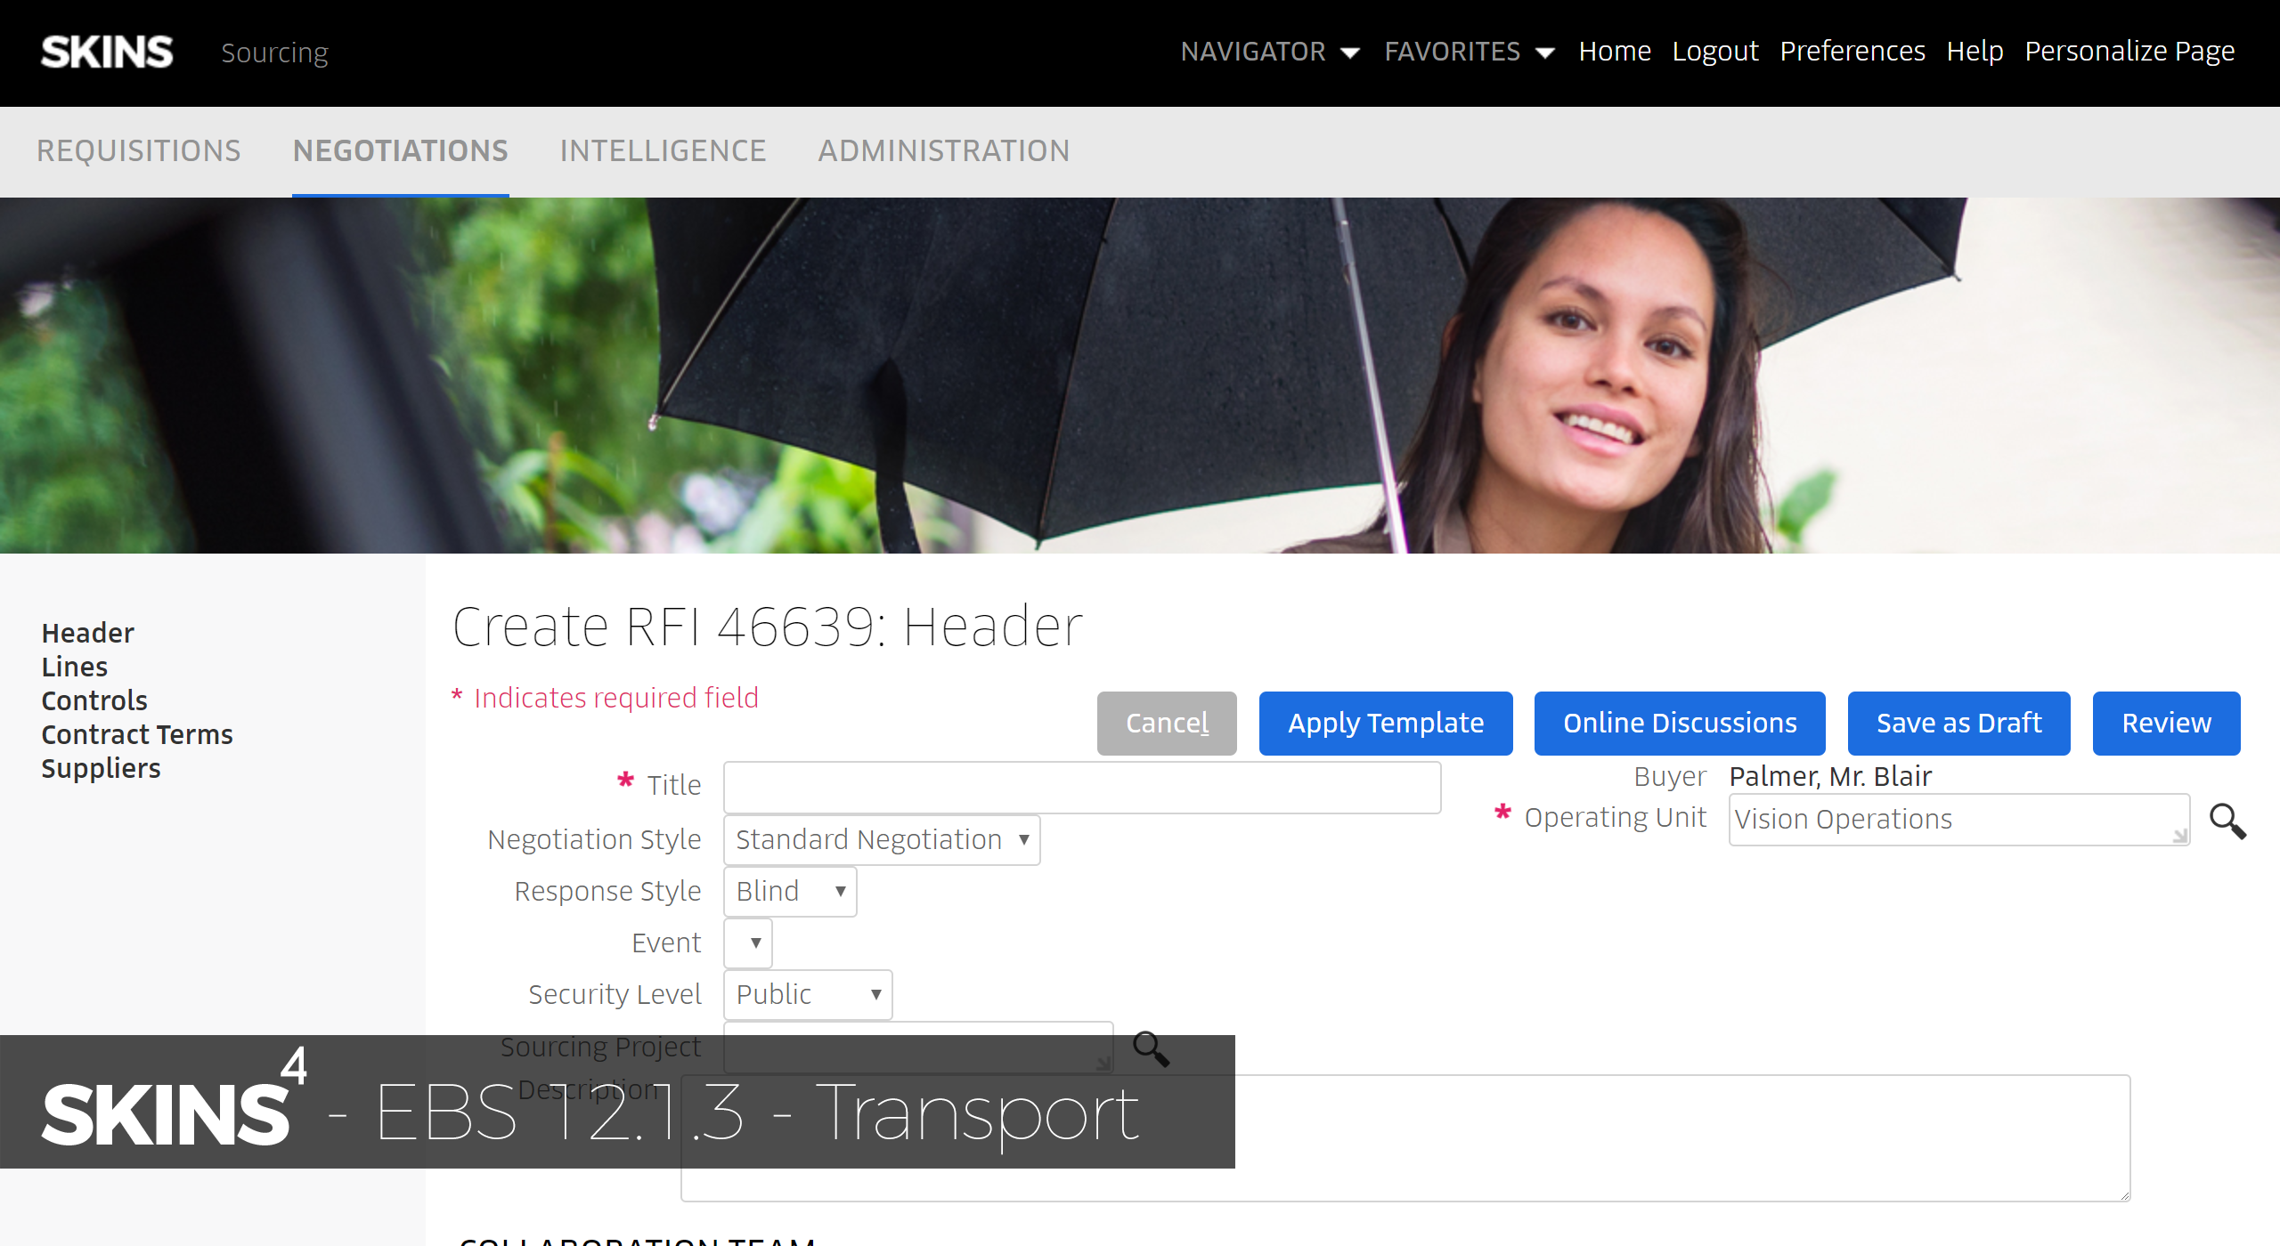Go to the Lines section link
2280x1246 pixels.
75,667
